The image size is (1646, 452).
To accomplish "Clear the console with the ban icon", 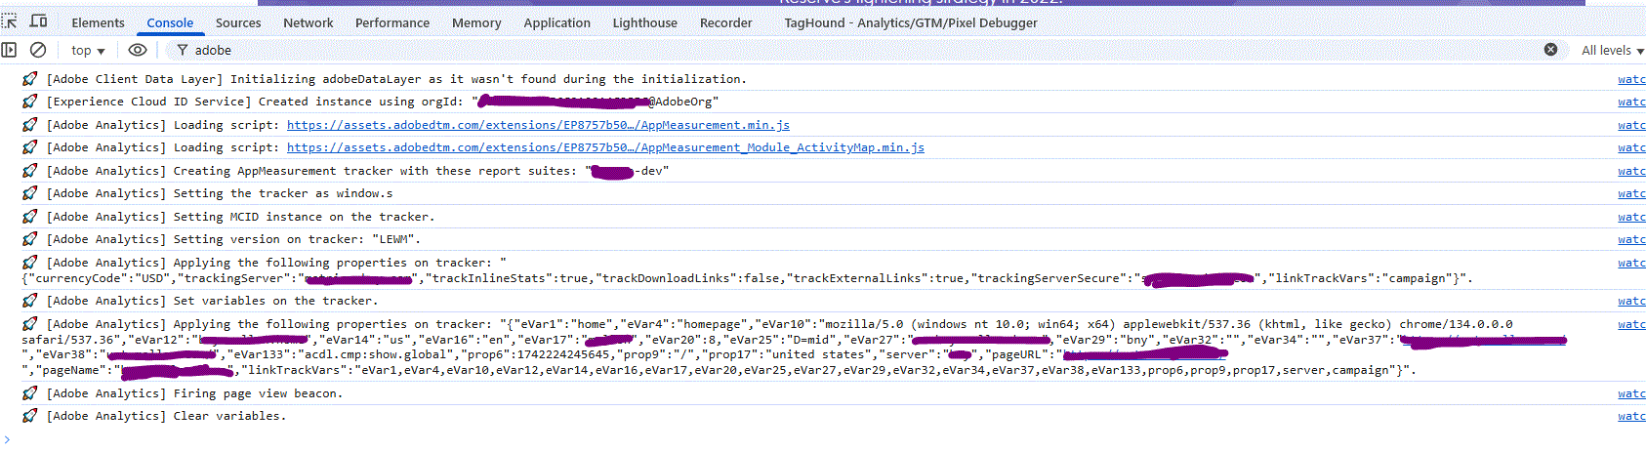I will 38,50.
